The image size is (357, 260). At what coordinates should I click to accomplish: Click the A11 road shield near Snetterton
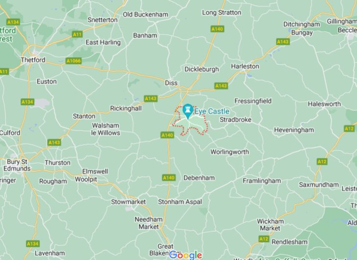pyautogui.click(x=77, y=34)
